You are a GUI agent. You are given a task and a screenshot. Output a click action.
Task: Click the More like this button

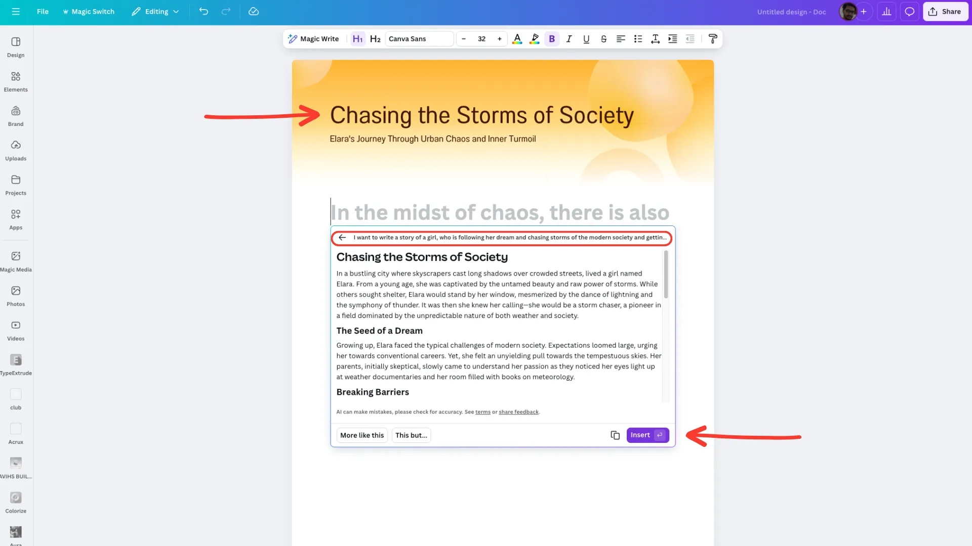point(362,435)
